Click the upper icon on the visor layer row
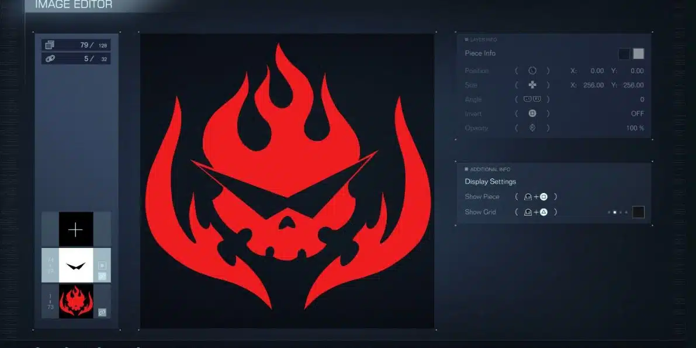Viewport: 696px width, 348px height. 102,266
